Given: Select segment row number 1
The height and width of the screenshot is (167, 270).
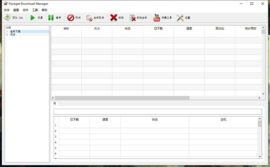Looking at the screenshot, I should pos(55,125).
